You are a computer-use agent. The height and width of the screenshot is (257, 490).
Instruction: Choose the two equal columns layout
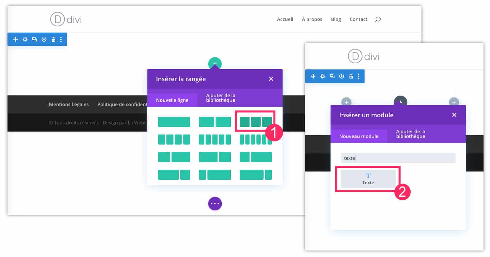click(x=215, y=122)
